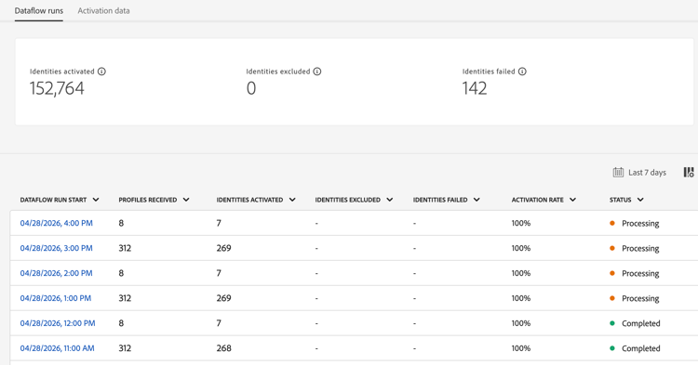Open the 04/28/2026, 4:00 PM run
The height and width of the screenshot is (365, 698).
point(56,223)
